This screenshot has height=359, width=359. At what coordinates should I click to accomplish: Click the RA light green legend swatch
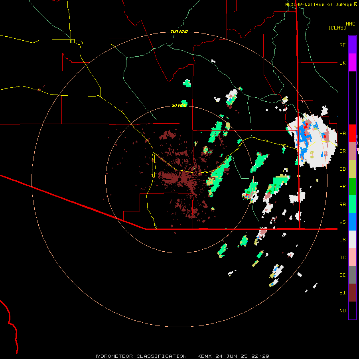click(x=352, y=204)
